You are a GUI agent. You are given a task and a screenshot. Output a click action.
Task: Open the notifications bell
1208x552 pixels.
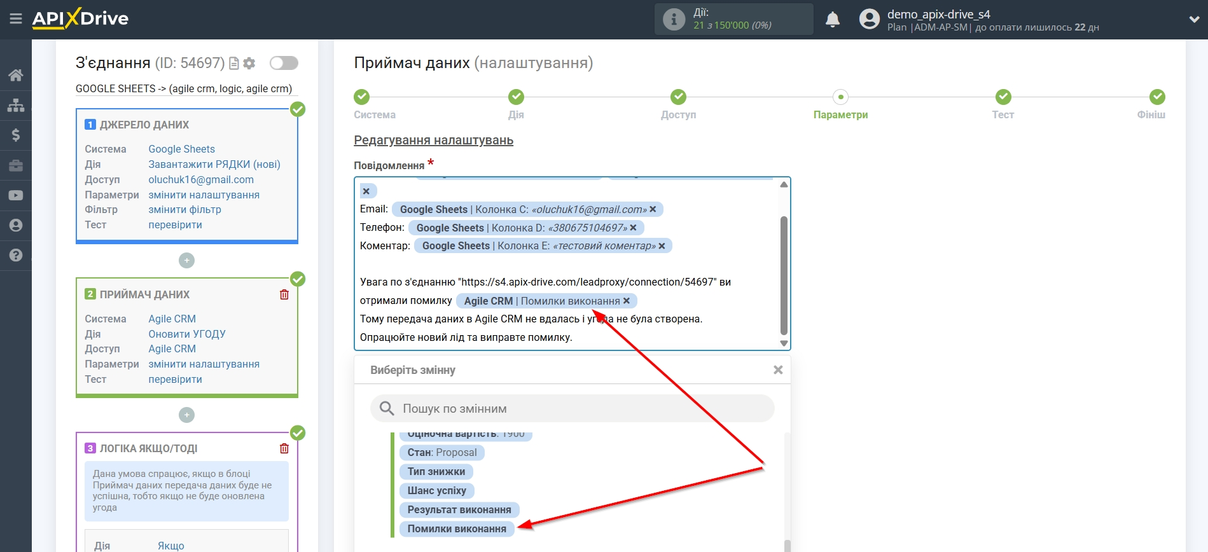(833, 20)
